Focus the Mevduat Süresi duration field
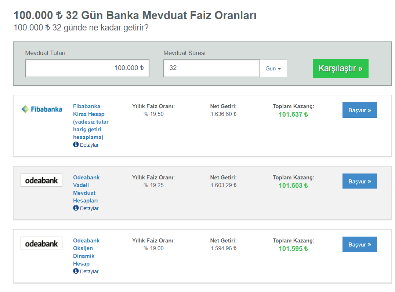 click(x=211, y=68)
